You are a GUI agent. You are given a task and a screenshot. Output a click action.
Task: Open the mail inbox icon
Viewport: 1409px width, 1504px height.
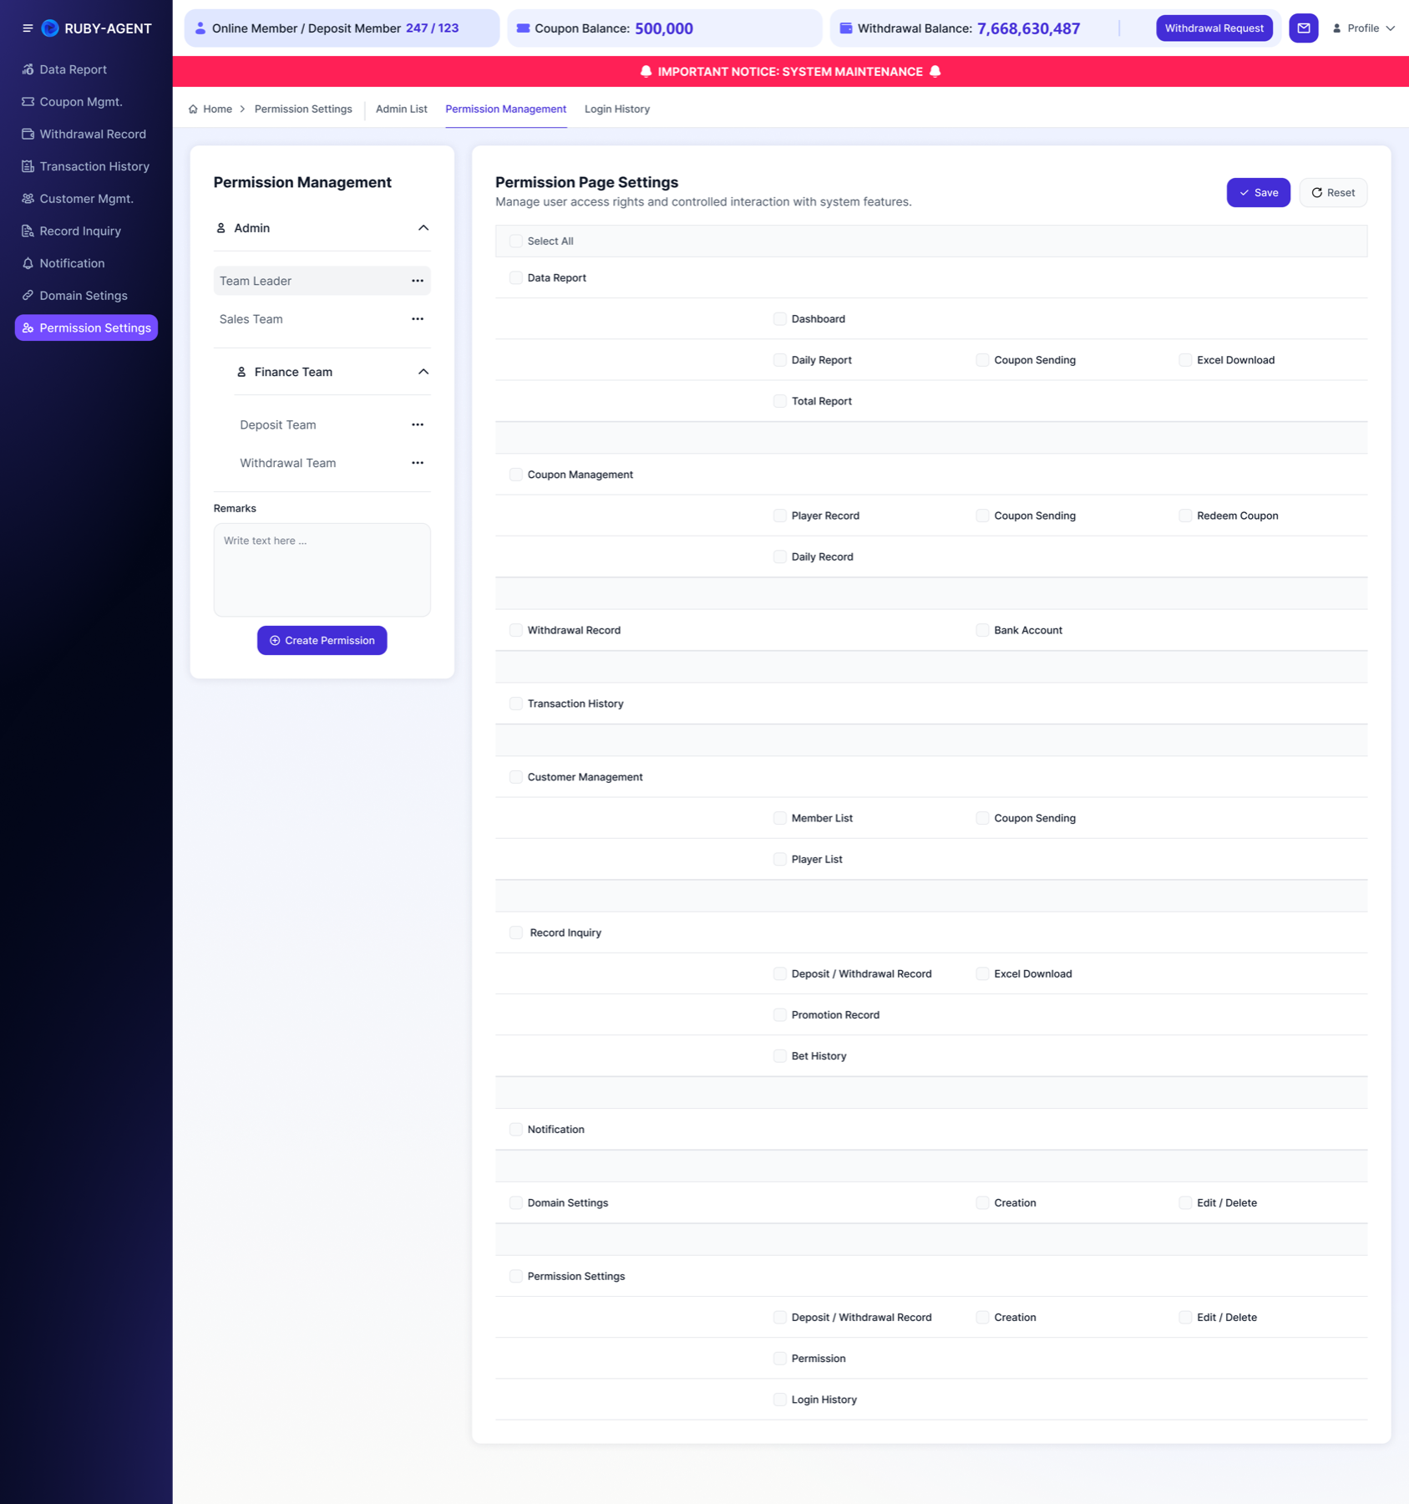point(1303,28)
